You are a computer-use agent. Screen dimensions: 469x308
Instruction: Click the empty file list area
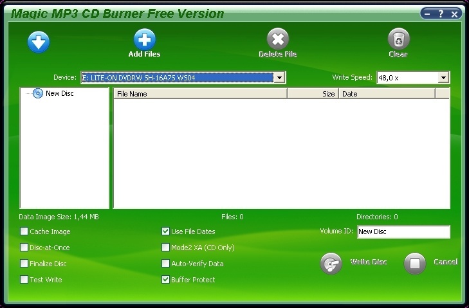tap(281, 153)
